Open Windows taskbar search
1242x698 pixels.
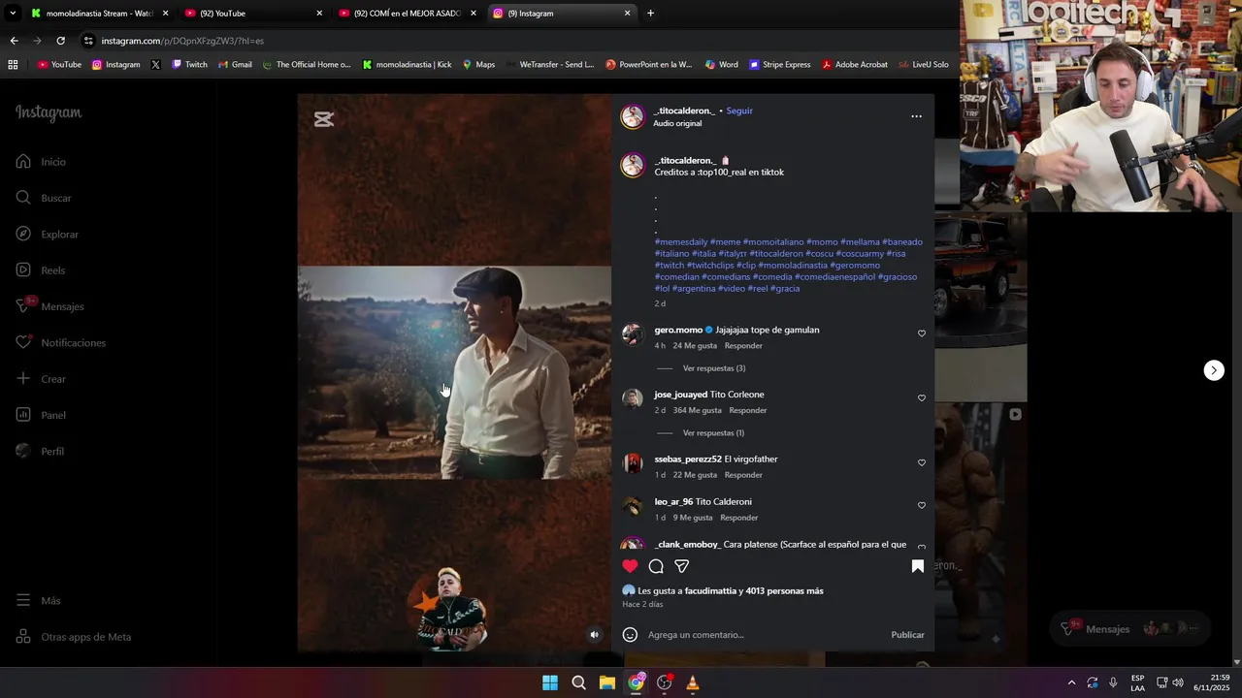point(578,682)
